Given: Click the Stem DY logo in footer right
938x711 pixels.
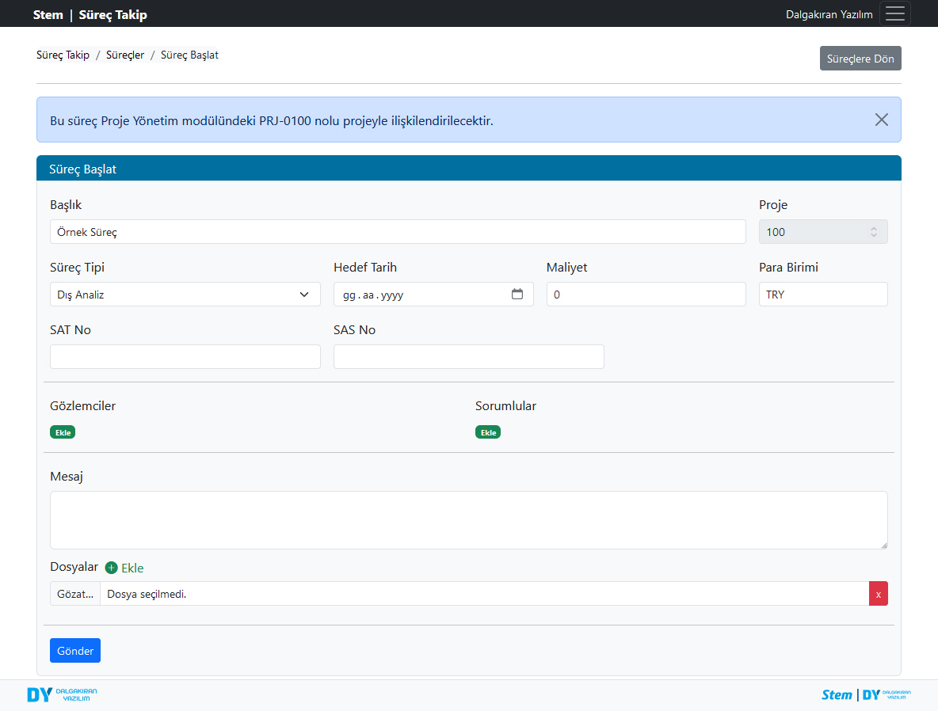Looking at the screenshot, I should click(x=866, y=694).
